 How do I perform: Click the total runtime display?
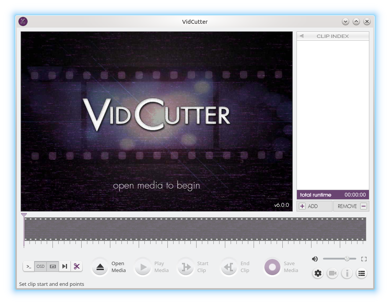(x=333, y=195)
